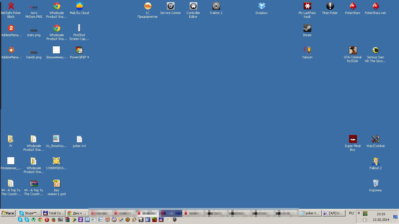
Task: Select the PokerStars.net desktop shortcut
Action: (376, 8)
